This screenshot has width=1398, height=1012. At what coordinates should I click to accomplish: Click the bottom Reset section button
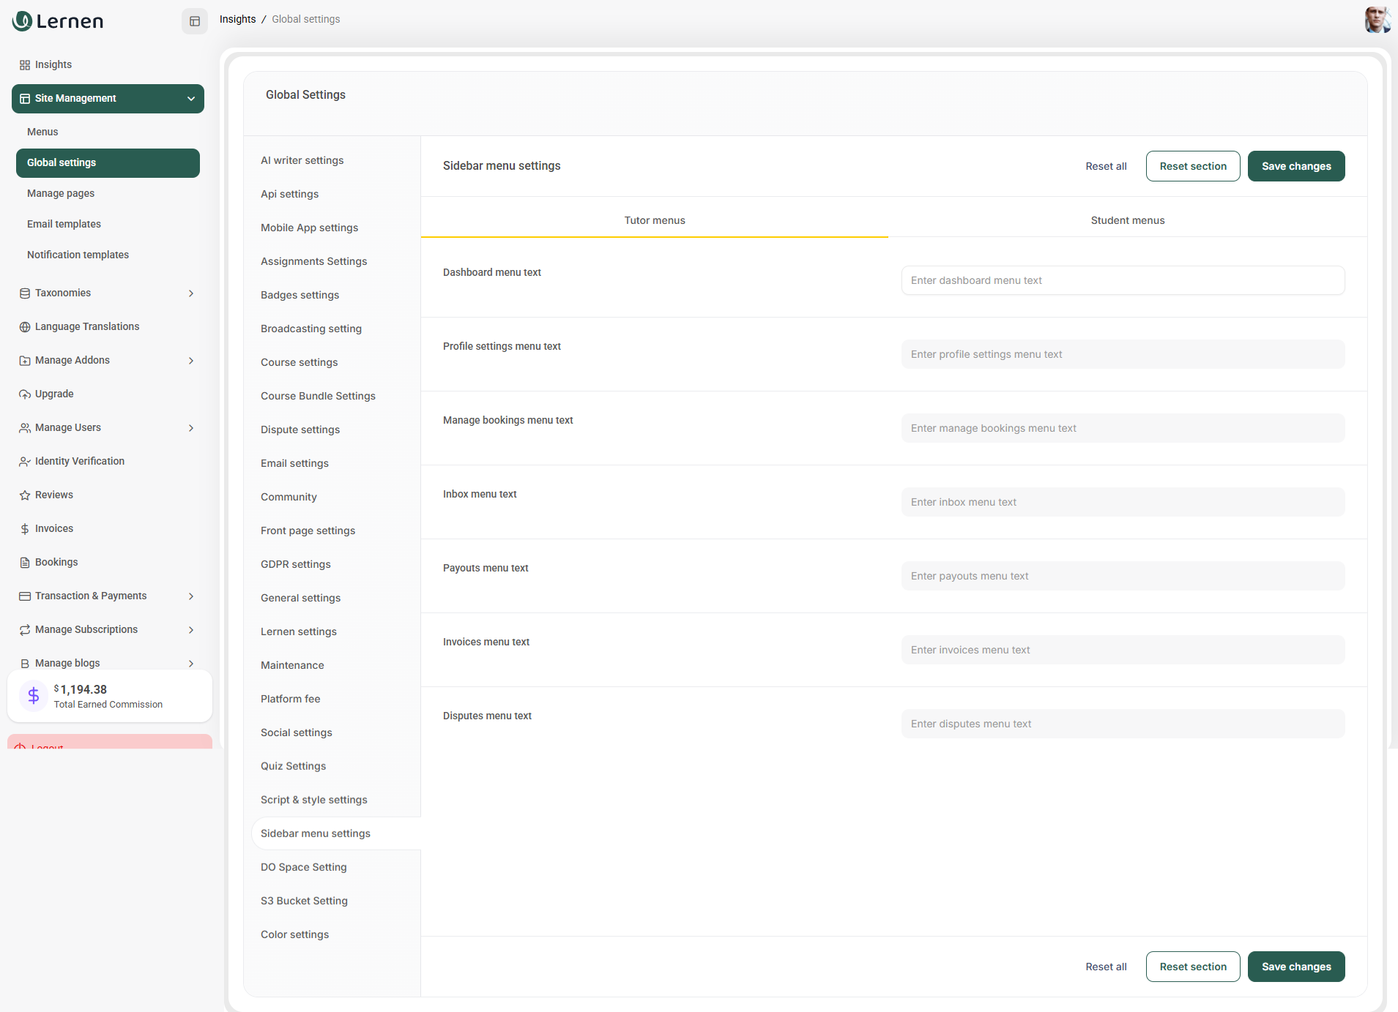pos(1192,967)
